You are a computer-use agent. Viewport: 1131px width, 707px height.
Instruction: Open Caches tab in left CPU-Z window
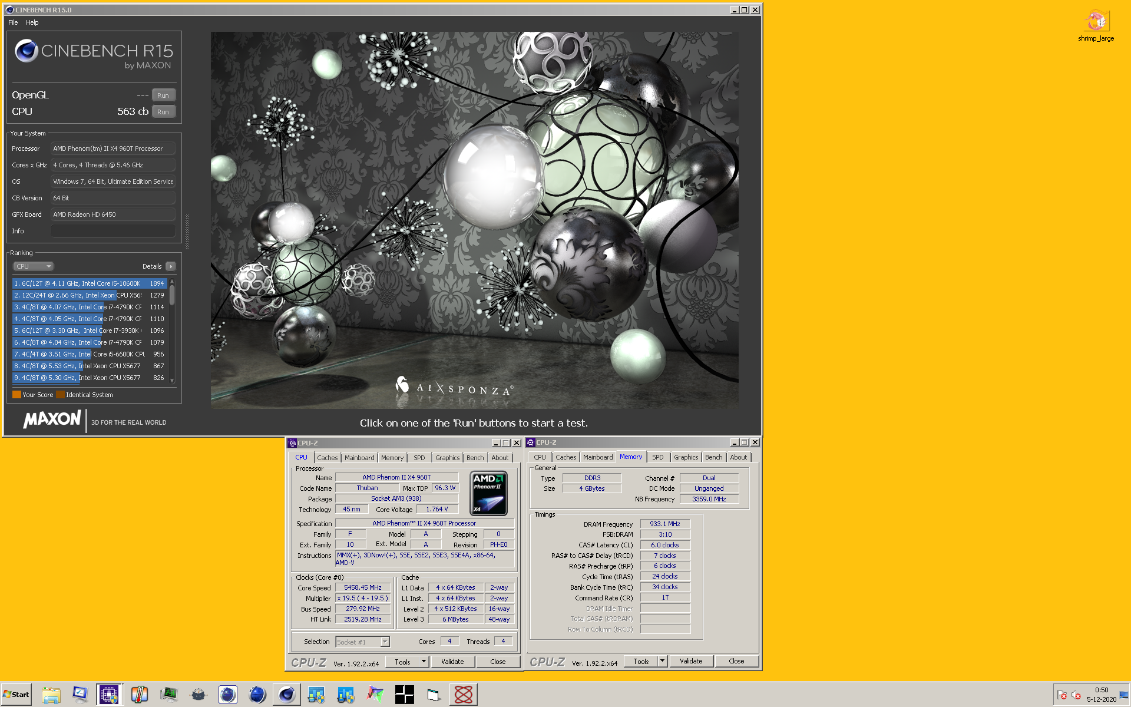(327, 458)
